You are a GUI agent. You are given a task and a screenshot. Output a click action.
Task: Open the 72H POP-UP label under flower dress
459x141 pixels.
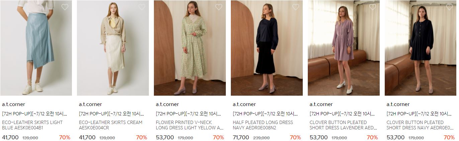[188, 114]
